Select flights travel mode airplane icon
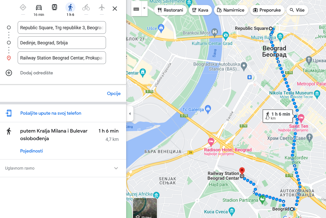Image resolution: width=326 pixels, height=218 pixels. pos(102,7)
